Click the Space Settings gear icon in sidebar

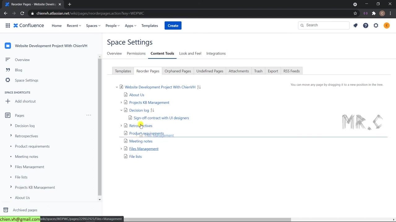8,80
